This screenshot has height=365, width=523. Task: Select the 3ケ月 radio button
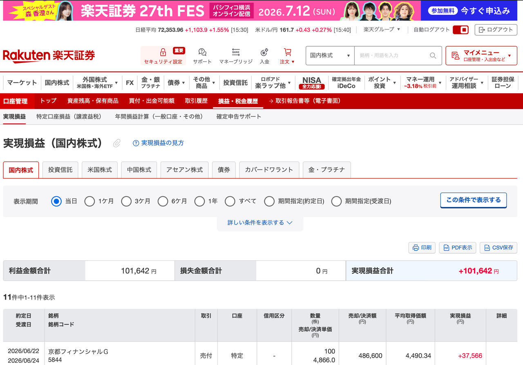coord(126,201)
